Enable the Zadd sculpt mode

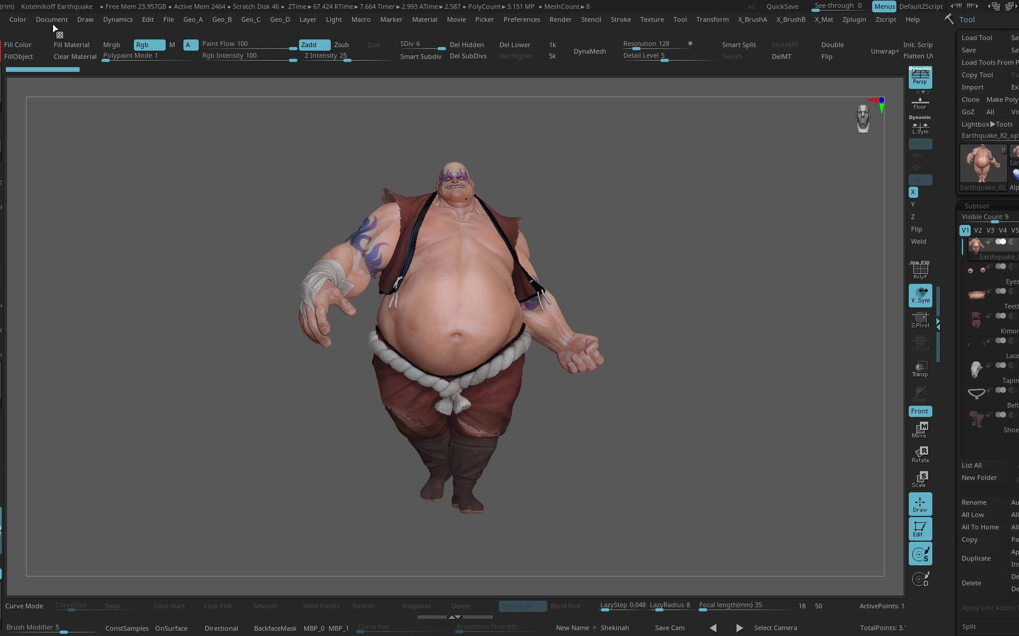(x=314, y=45)
